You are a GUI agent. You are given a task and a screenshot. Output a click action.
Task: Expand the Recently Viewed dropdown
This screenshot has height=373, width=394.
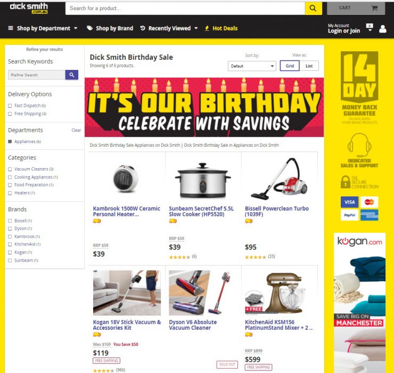coord(169,28)
